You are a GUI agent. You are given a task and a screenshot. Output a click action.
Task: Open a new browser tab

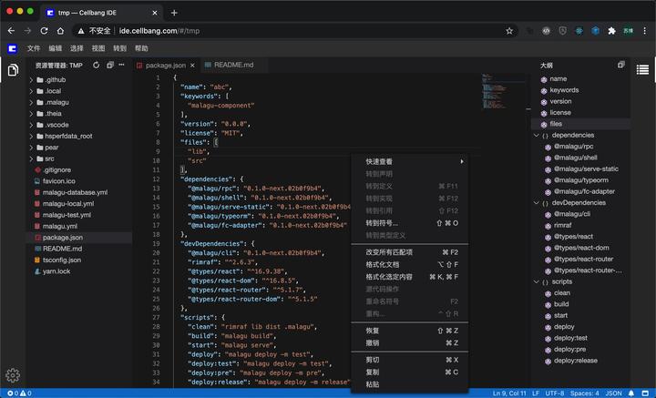(174, 13)
